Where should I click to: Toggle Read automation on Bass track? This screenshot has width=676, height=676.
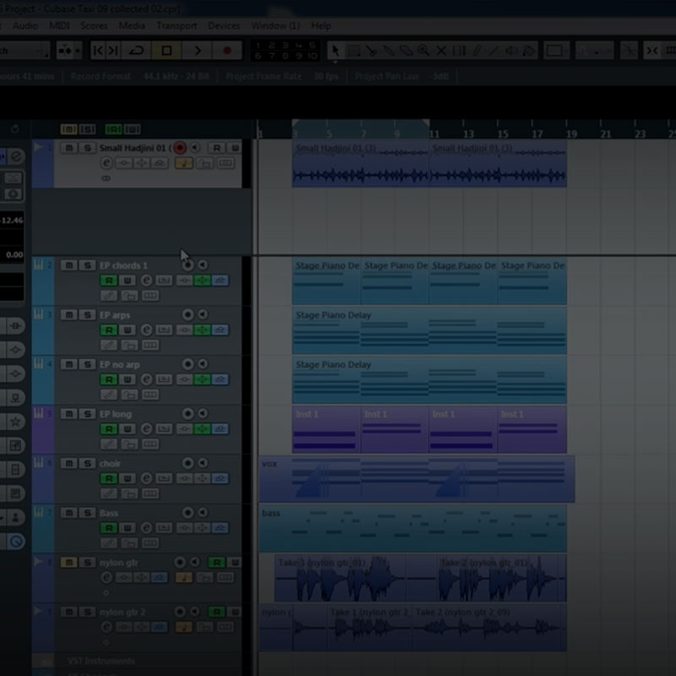pos(109,528)
